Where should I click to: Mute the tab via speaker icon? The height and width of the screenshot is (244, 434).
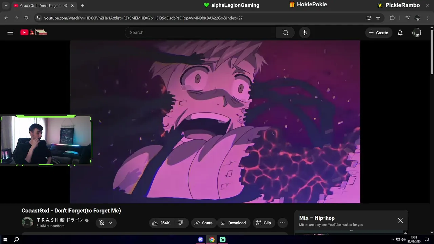(x=65, y=6)
